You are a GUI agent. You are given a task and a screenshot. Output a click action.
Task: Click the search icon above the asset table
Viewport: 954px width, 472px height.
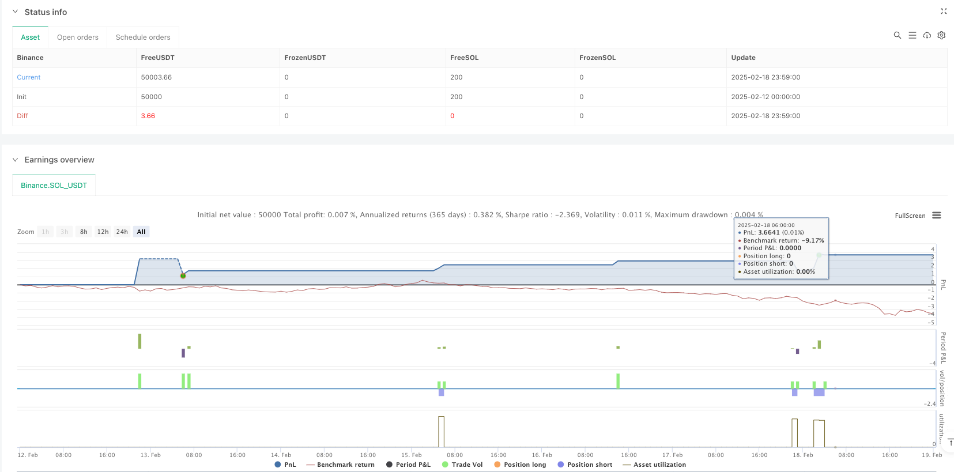[897, 35]
